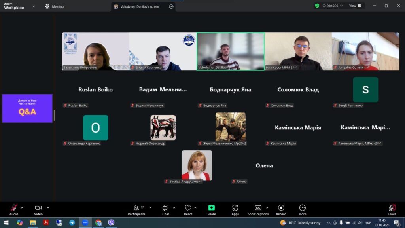The width and height of the screenshot is (405, 228).
Task: Click the Q&A shared screen thumbnail
Action: pos(27,108)
